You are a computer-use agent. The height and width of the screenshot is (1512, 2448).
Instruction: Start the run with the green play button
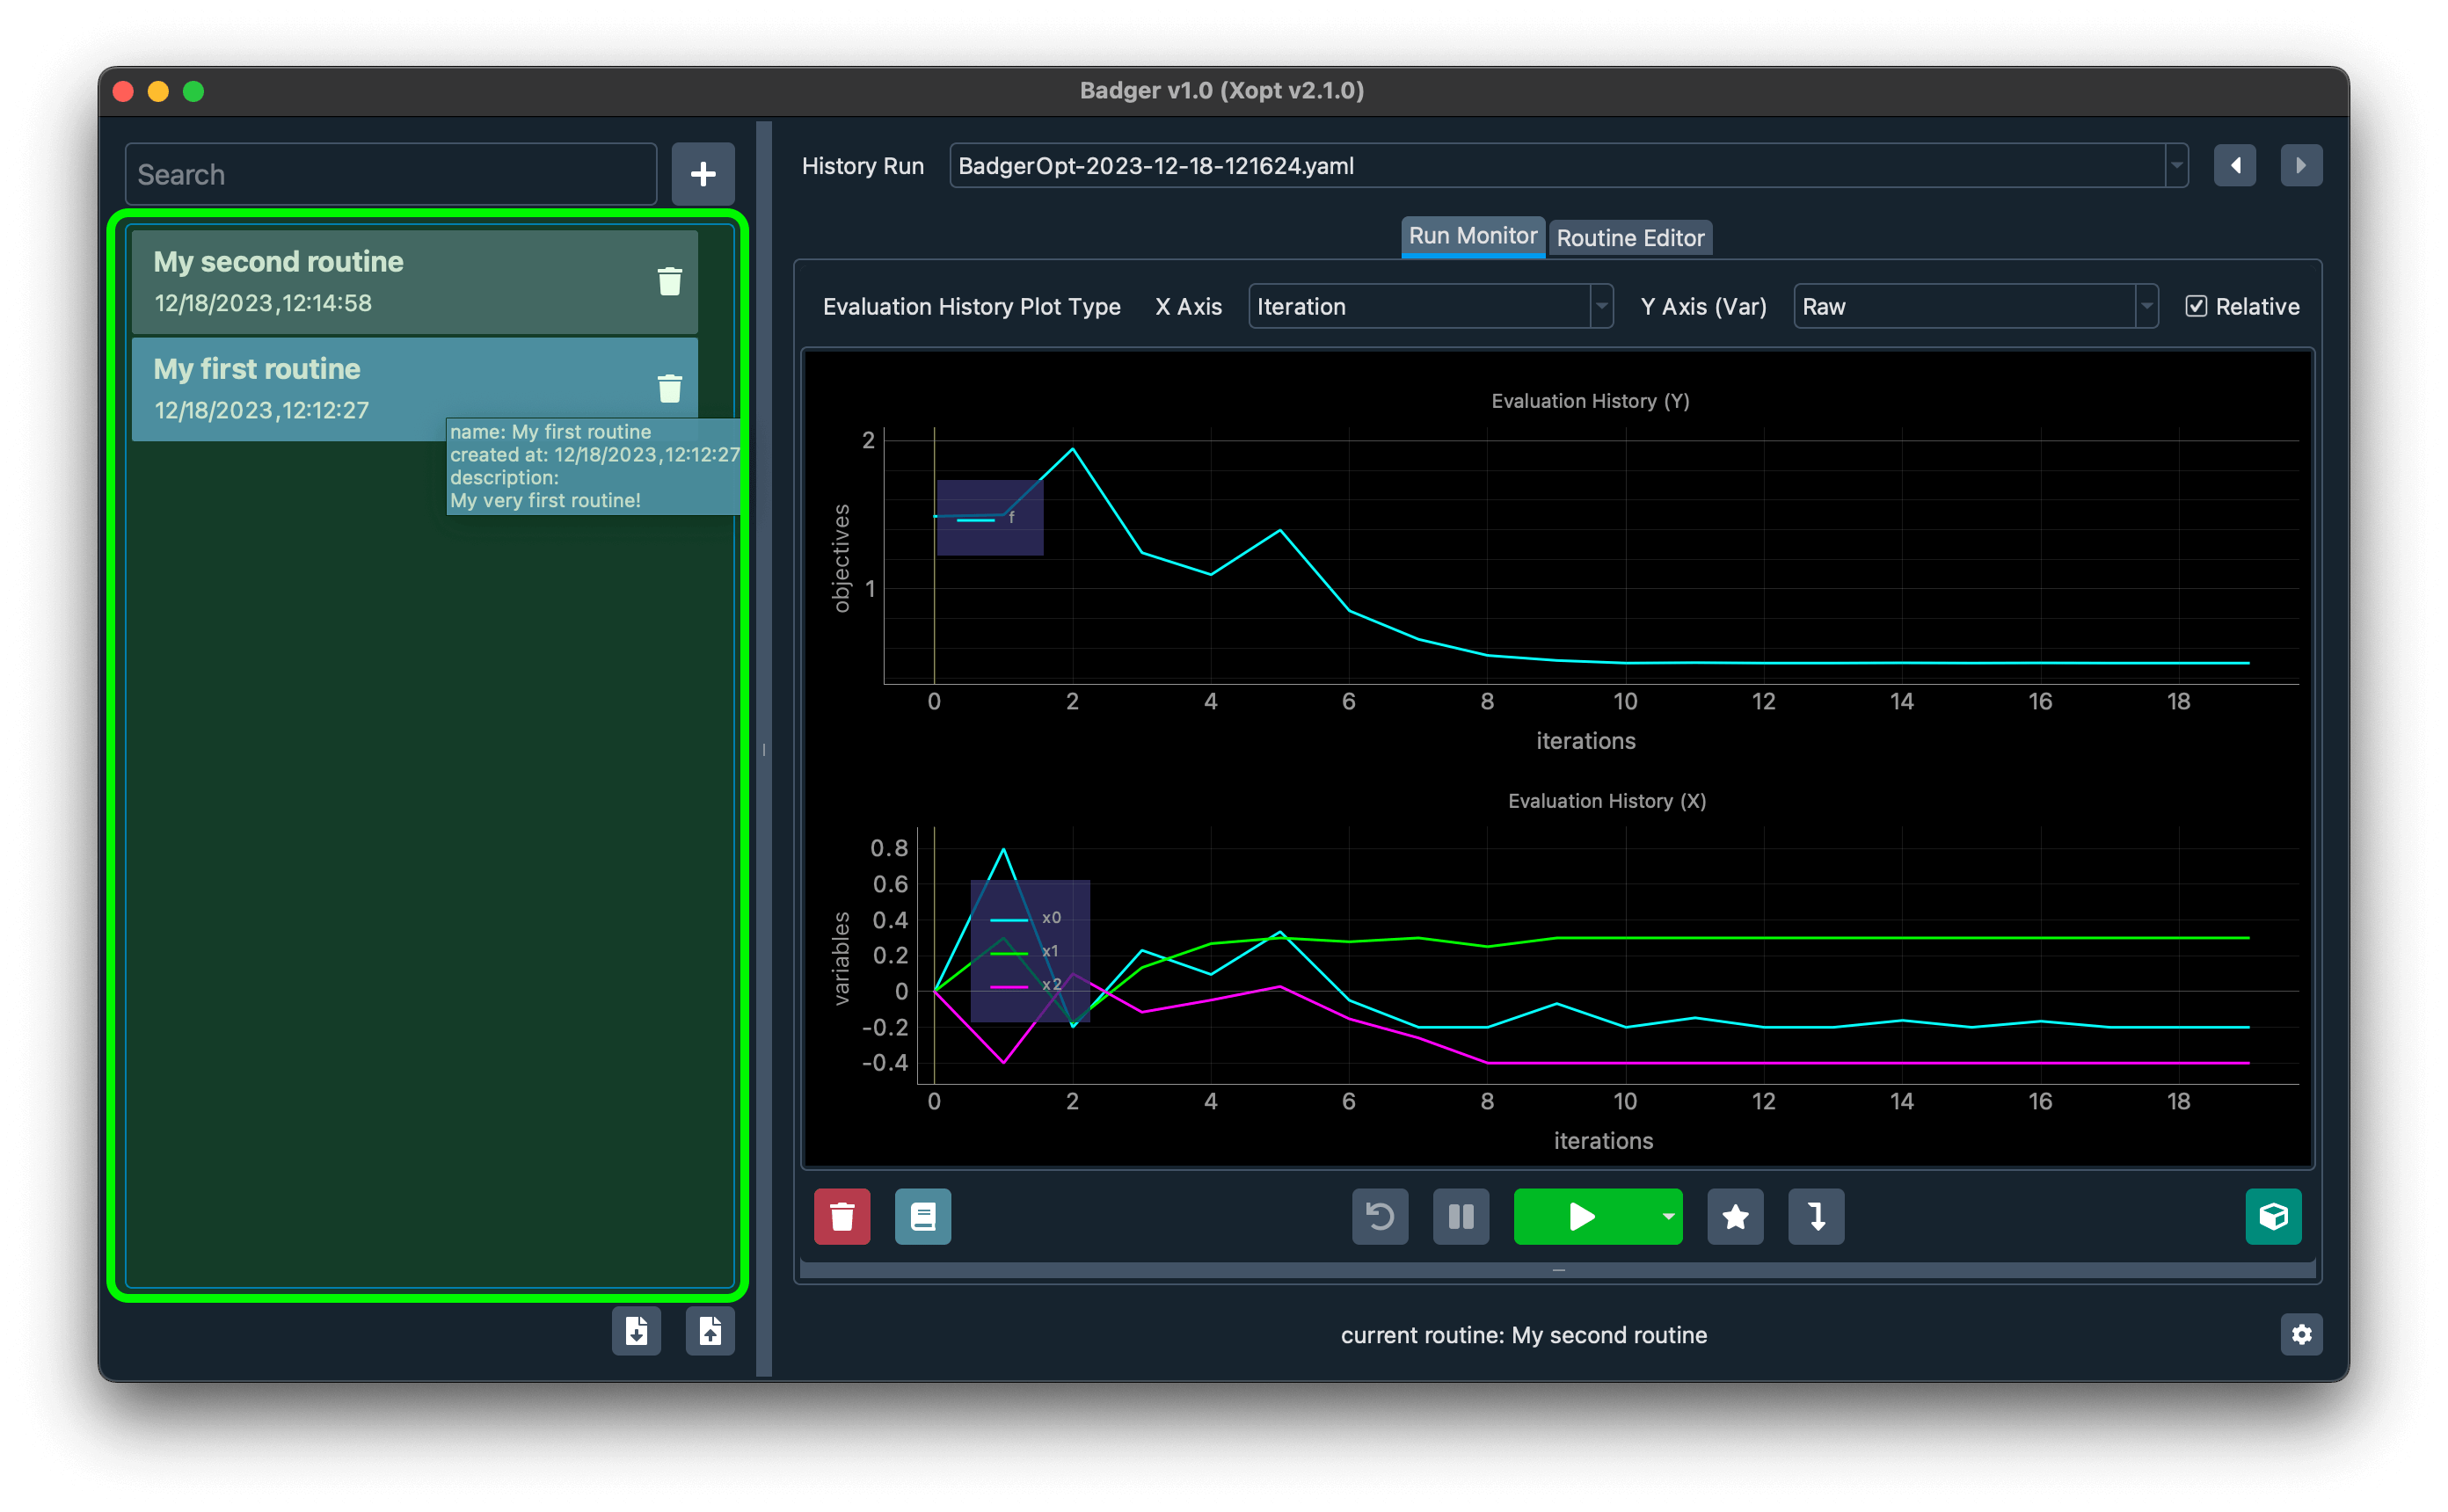tap(1582, 1217)
